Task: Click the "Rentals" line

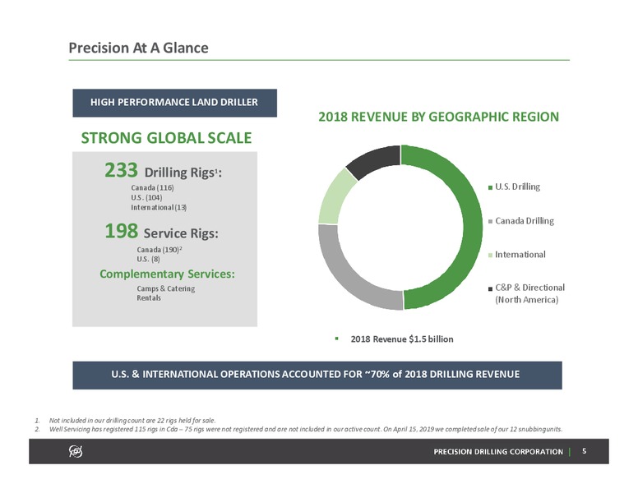Action: point(149,297)
